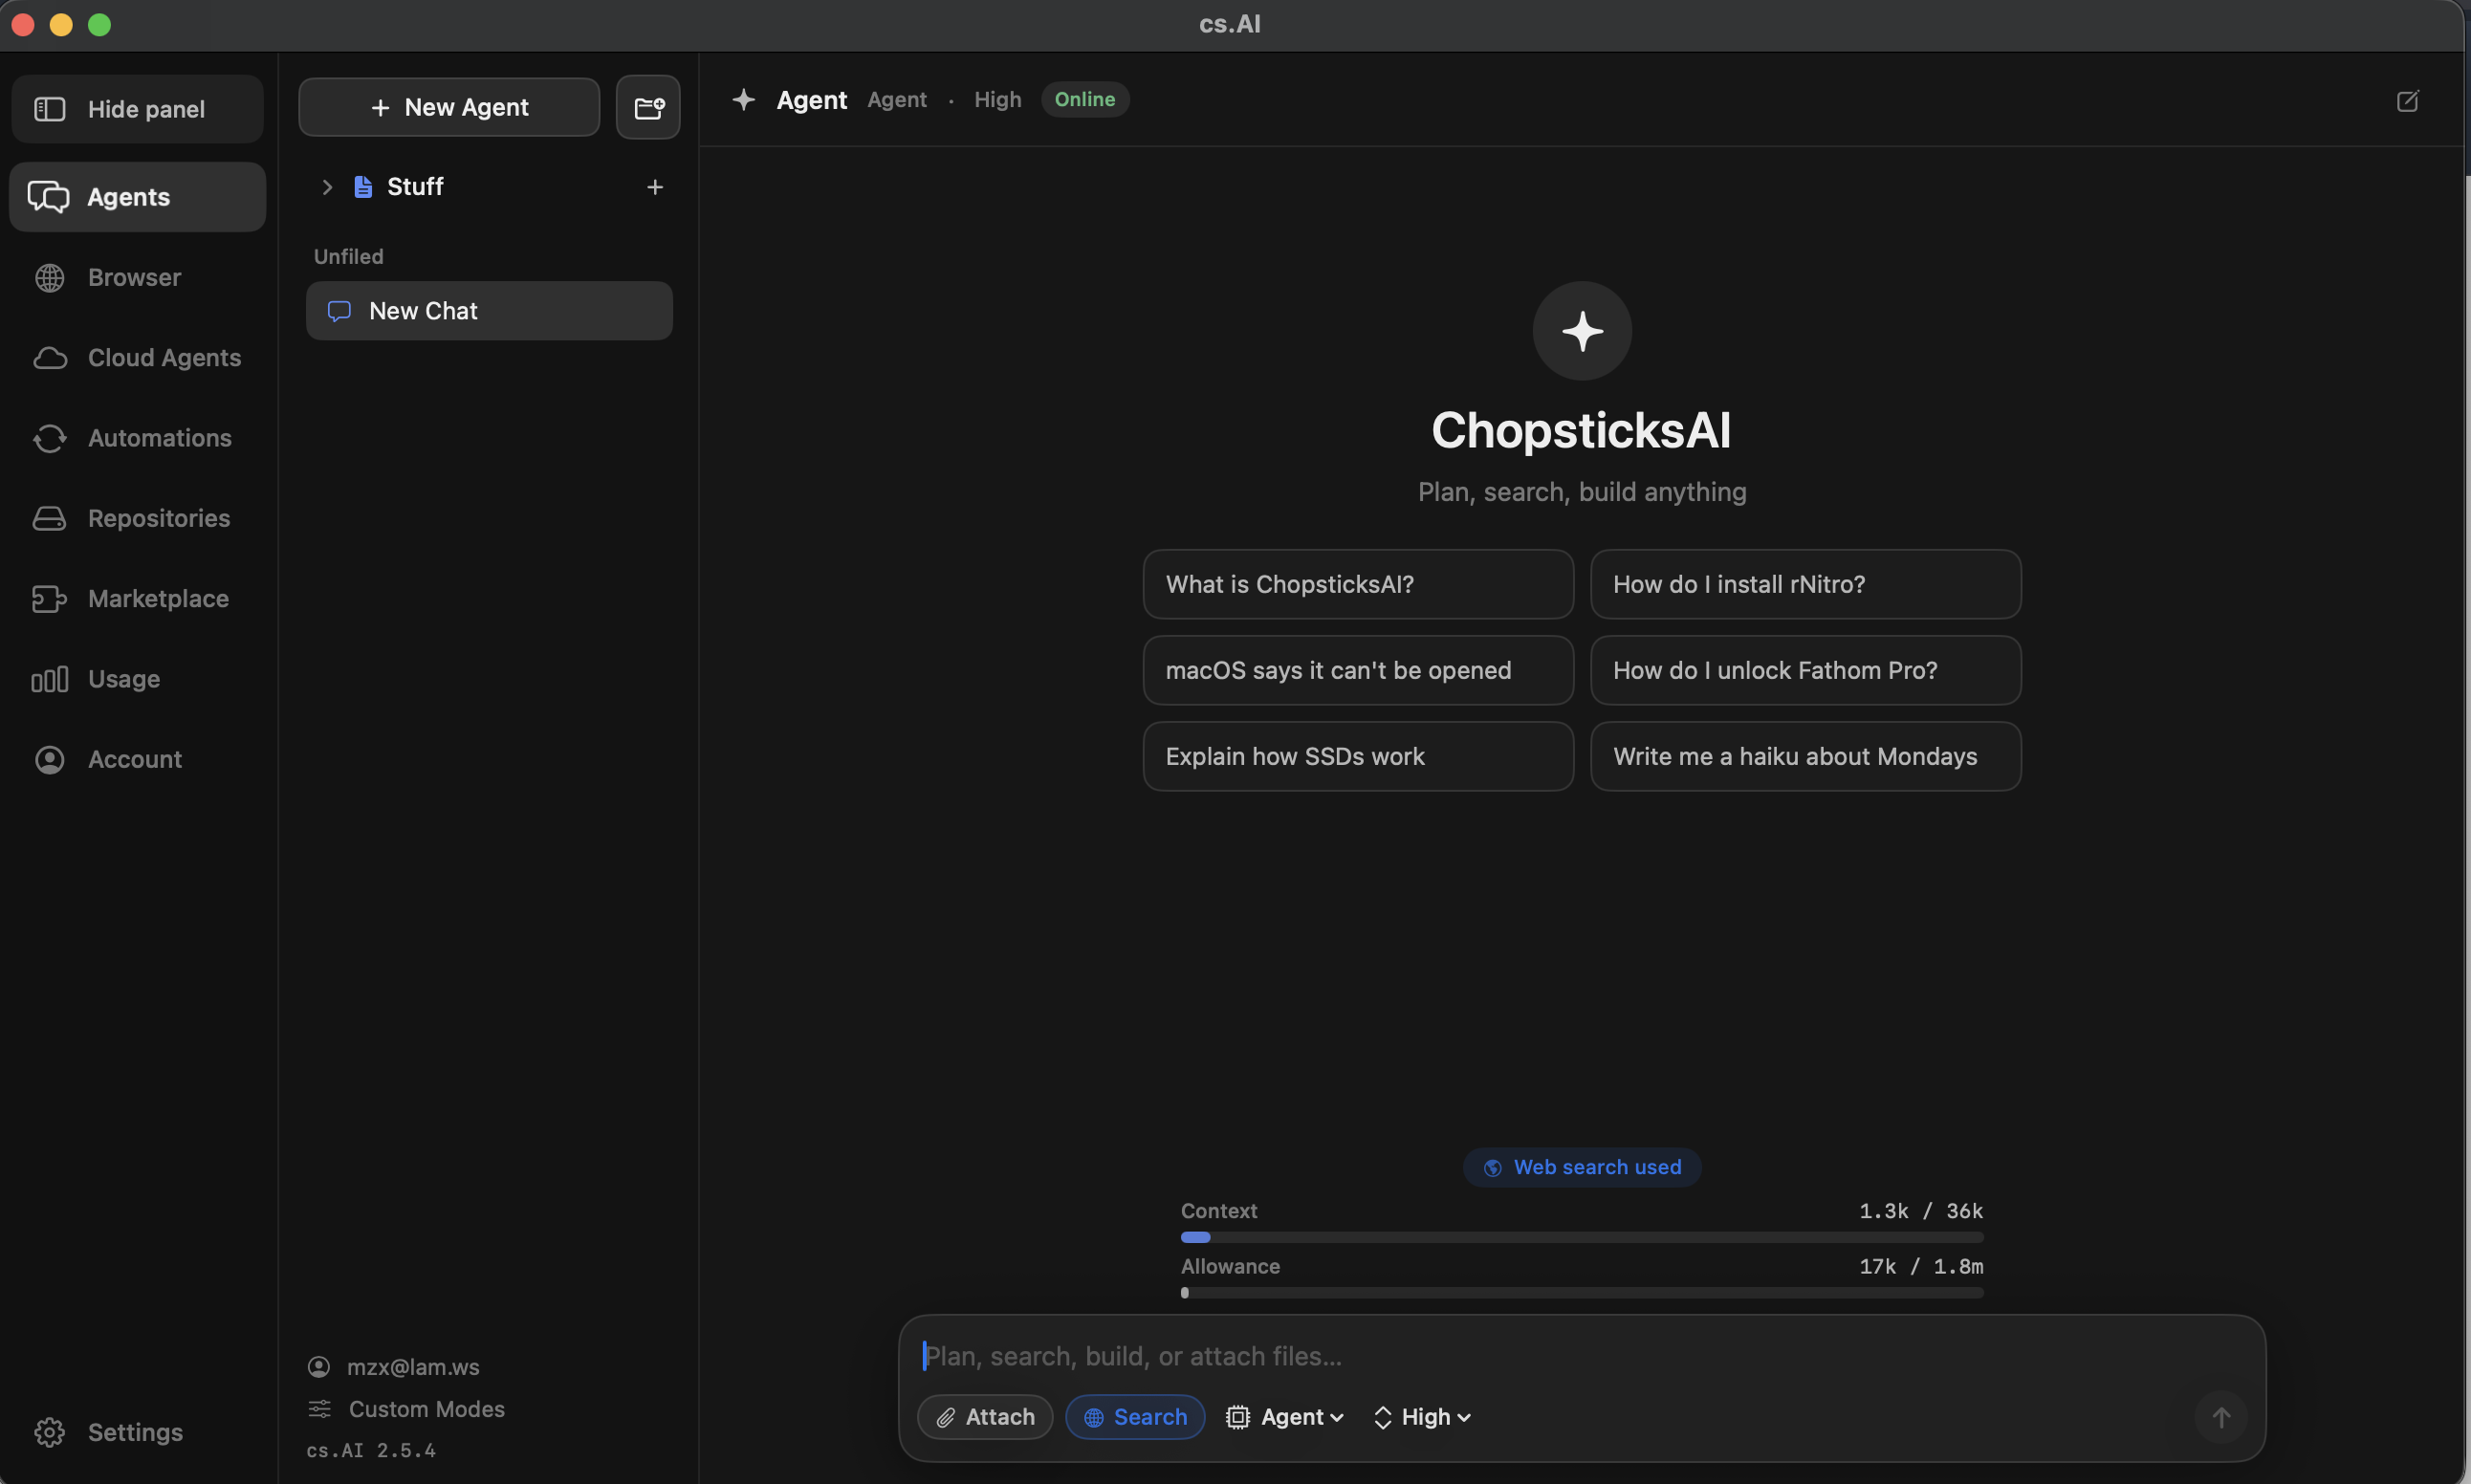
Task: Click the Allowance usage progress bar
Action: pos(1582,1293)
